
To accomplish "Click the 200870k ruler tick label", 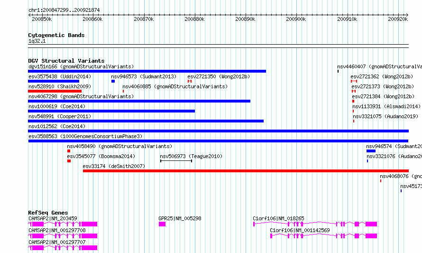I will coord(144,19).
